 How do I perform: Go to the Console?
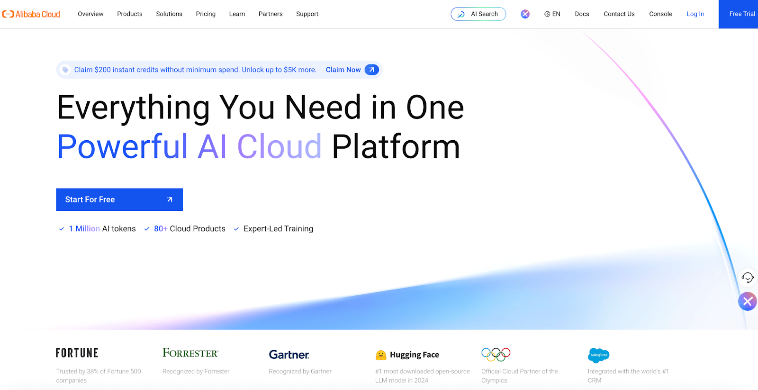click(x=660, y=14)
